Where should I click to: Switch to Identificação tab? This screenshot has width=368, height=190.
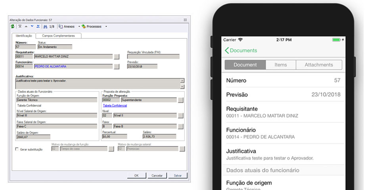click(24, 36)
